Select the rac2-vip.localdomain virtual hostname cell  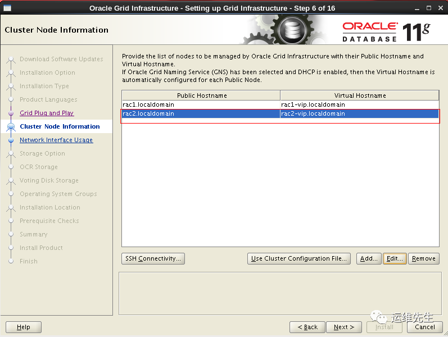coord(359,113)
